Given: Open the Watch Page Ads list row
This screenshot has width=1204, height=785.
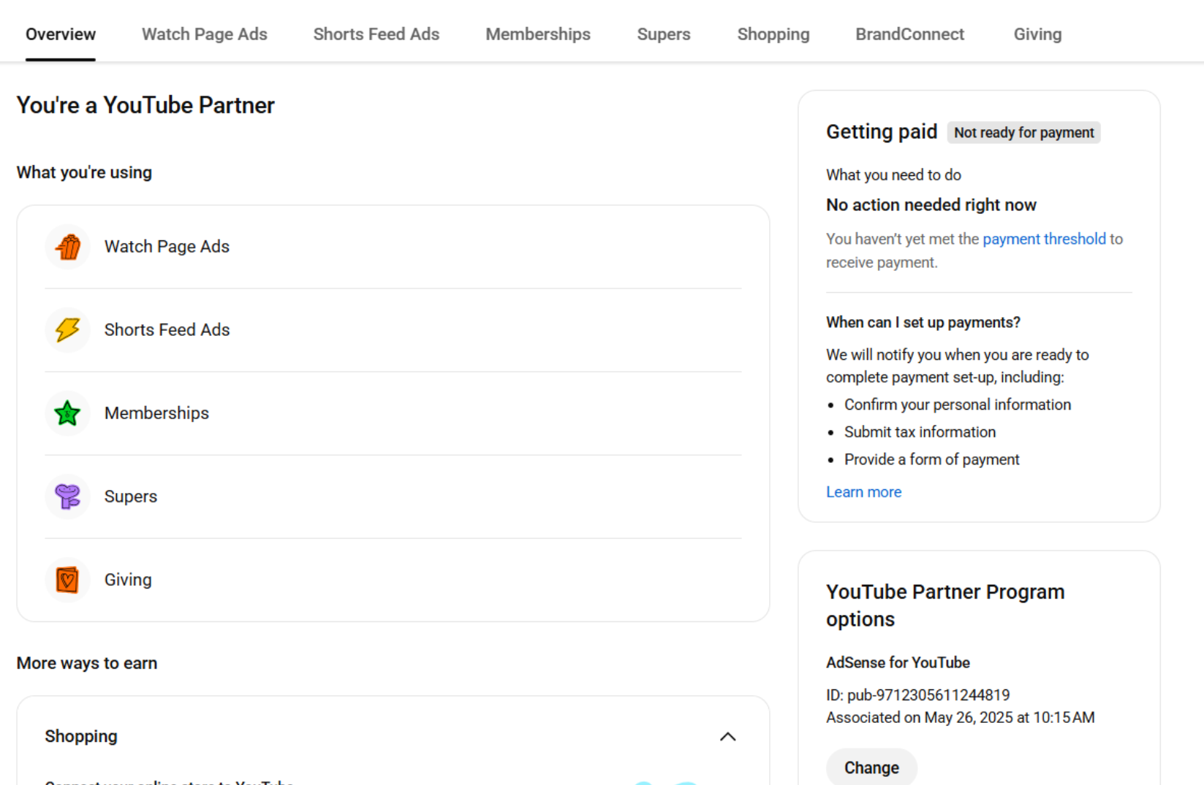Looking at the screenshot, I should coord(167,247).
